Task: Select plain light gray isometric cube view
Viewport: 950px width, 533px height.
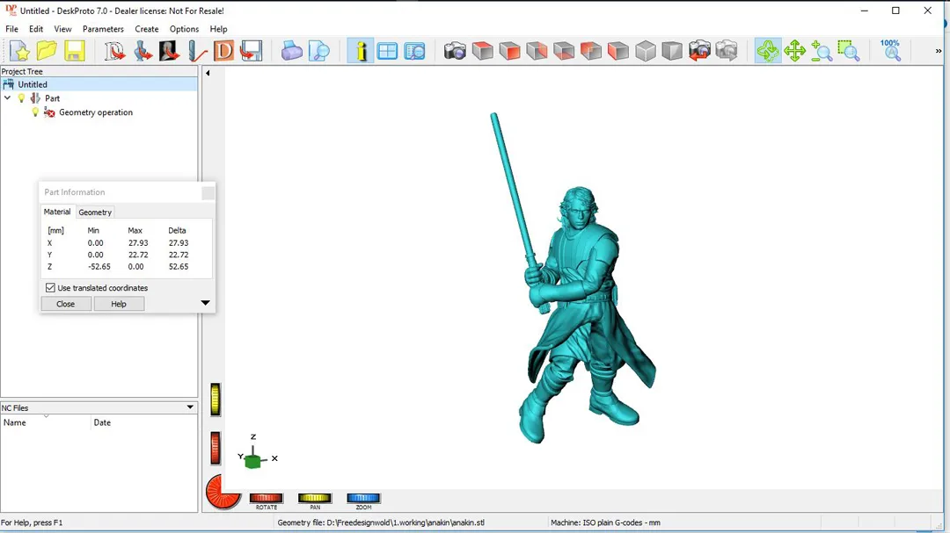Action: (x=646, y=51)
